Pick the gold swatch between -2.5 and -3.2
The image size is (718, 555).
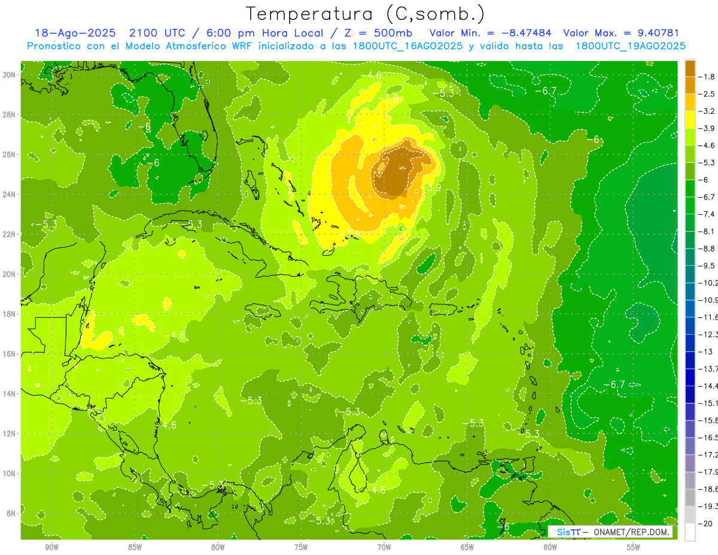pos(690,102)
